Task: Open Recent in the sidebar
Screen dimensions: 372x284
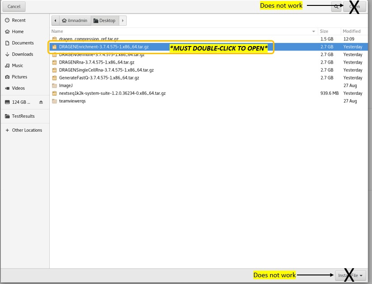Action: click(x=19, y=20)
